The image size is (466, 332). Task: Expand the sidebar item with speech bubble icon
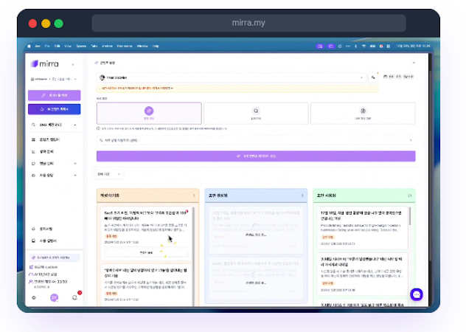pyautogui.click(x=54, y=164)
